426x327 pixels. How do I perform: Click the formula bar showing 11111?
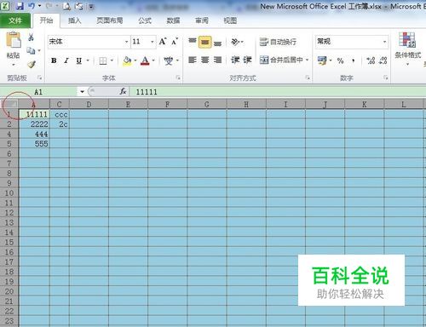[279, 92]
